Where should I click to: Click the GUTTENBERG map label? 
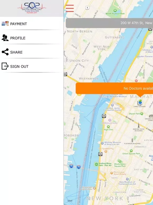[115, 37]
